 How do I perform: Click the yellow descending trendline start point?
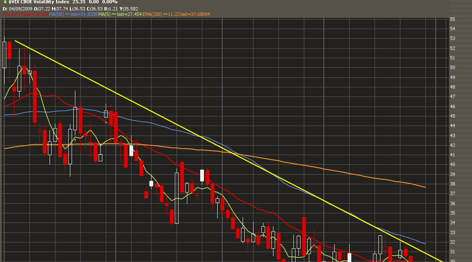pos(15,41)
